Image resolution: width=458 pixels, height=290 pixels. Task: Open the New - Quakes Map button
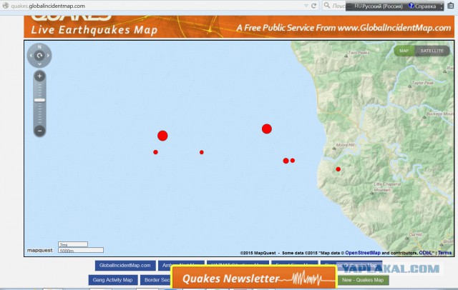click(x=363, y=280)
